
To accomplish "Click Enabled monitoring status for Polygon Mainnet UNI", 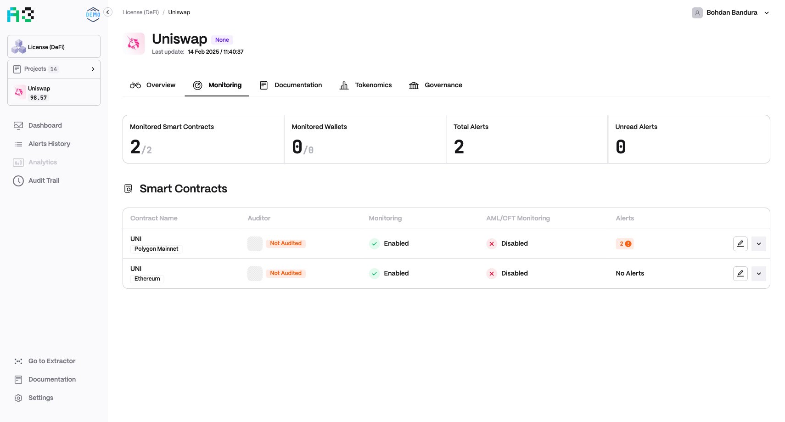I will [x=389, y=243].
